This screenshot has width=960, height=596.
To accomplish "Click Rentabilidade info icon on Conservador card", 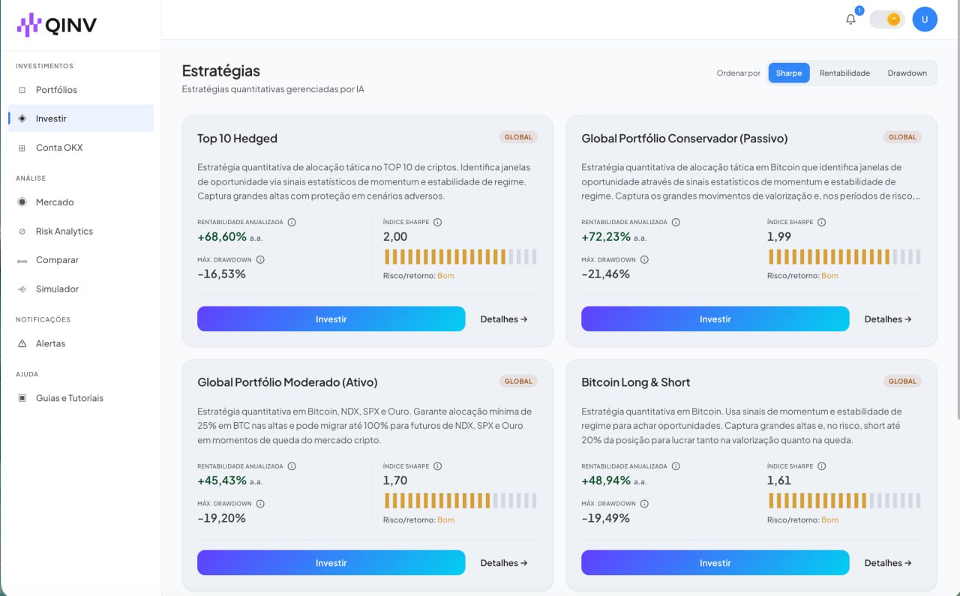I will 676,222.
